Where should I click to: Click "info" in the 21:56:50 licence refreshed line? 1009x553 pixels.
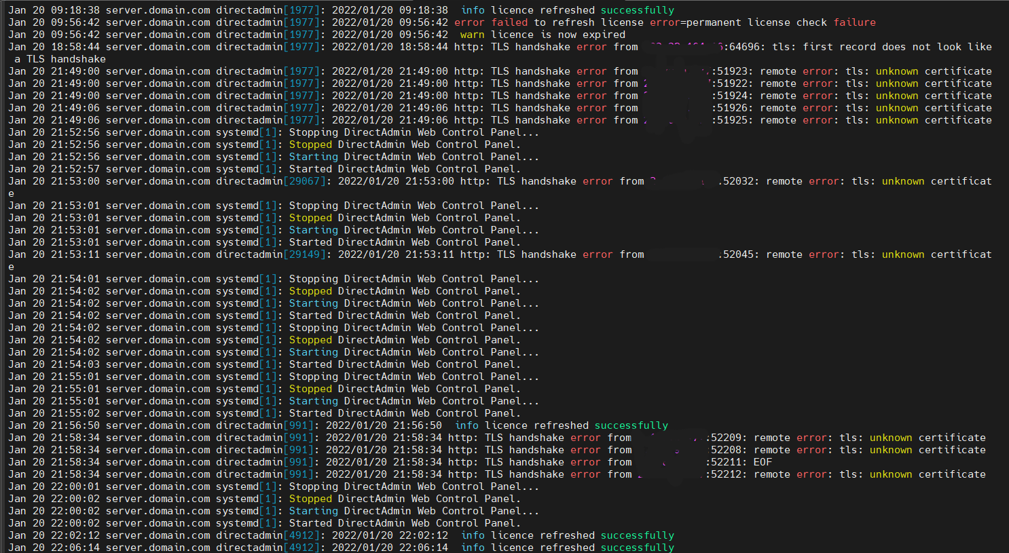click(466, 425)
